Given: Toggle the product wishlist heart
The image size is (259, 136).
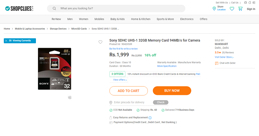Looking at the screenshot, I should pyautogui.click(x=100, y=42).
